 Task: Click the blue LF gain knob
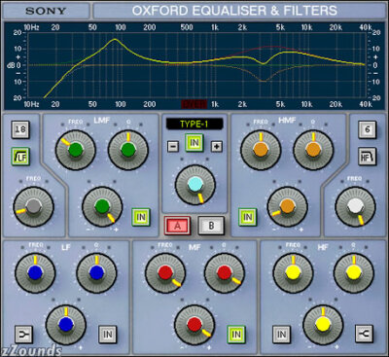click(x=66, y=325)
